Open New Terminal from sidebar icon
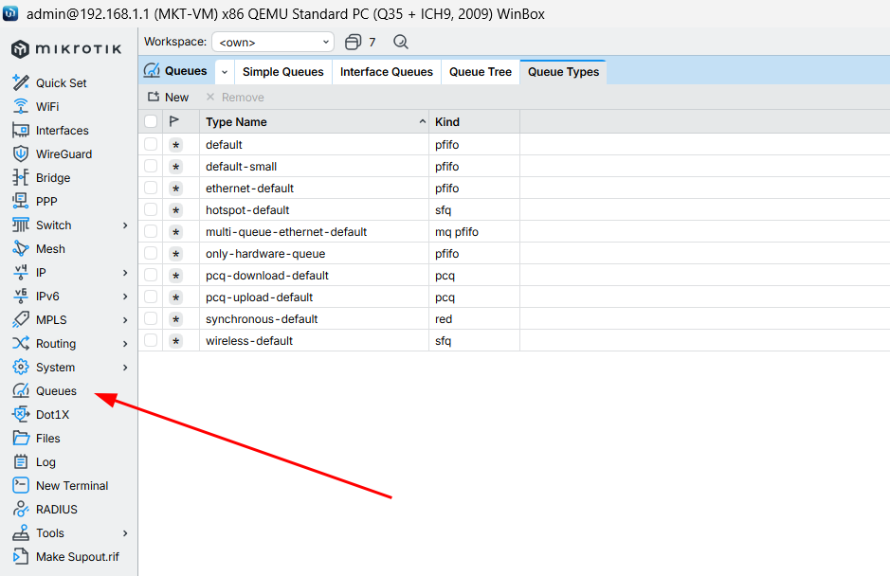This screenshot has width=890, height=576. click(x=21, y=485)
